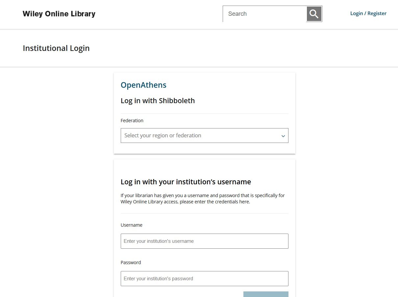The image size is (398, 297).
Task: Click the Login / Register link
Action: 368,13
